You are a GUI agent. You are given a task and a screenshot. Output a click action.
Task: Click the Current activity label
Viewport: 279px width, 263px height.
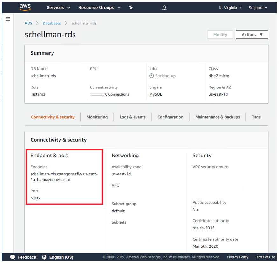pos(104,87)
